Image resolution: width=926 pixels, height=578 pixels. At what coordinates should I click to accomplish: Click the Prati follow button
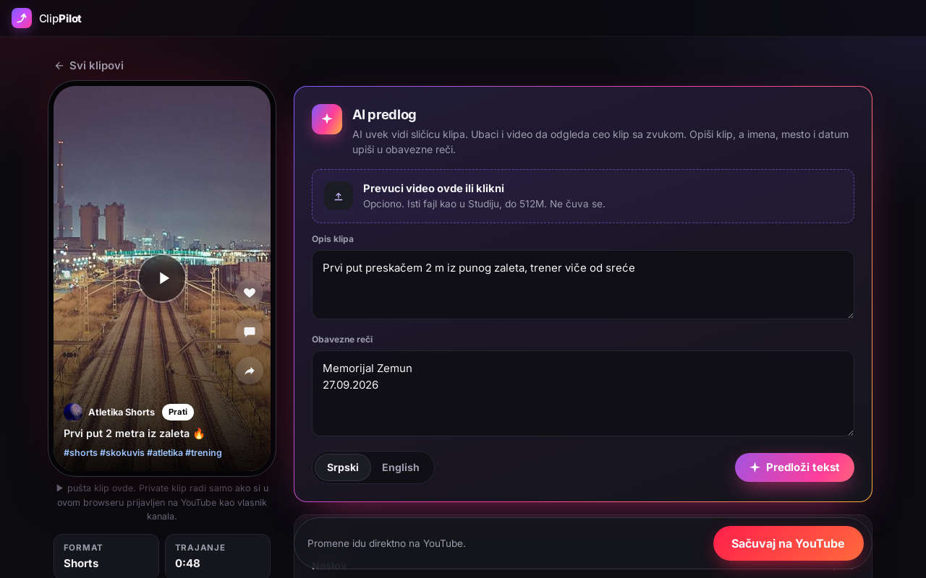pyautogui.click(x=178, y=412)
